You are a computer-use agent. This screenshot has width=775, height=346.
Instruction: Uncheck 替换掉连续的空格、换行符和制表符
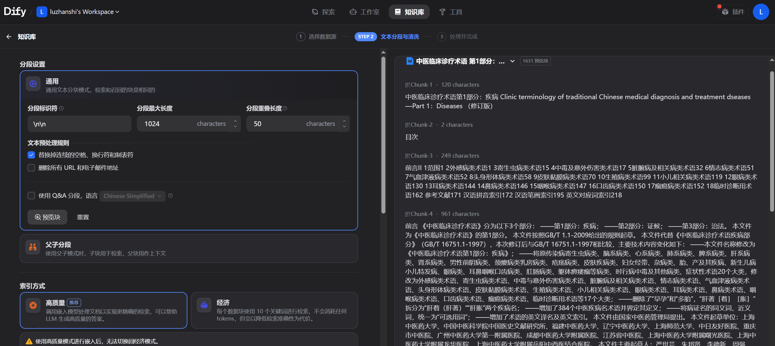31,155
